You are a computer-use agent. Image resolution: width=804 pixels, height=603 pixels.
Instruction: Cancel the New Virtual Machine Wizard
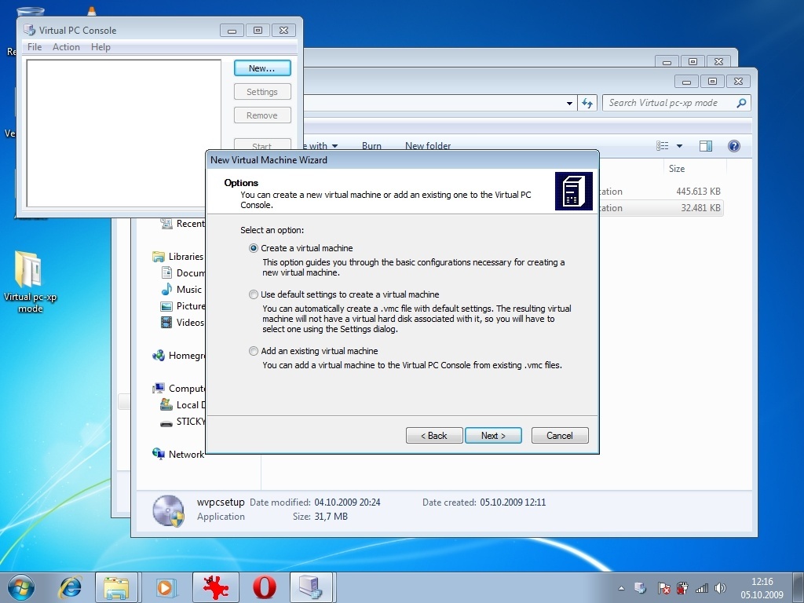(559, 436)
